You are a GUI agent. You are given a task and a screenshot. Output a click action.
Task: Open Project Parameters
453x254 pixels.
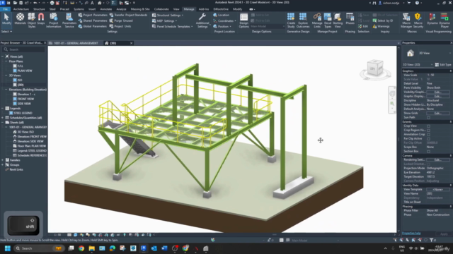(x=93, y=15)
